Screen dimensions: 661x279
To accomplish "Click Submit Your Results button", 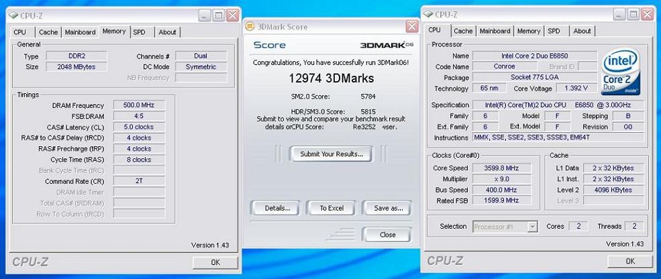I will (332, 154).
